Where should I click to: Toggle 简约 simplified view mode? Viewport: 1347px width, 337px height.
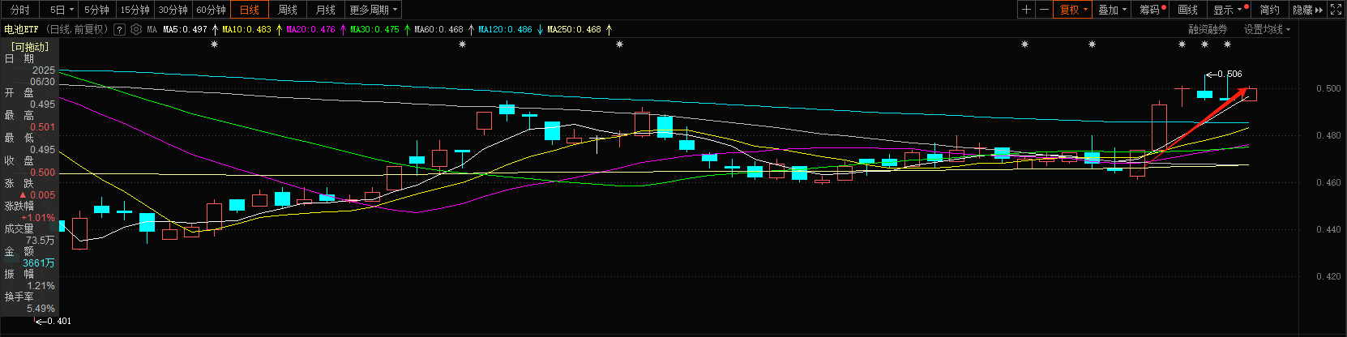coord(1269,10)
